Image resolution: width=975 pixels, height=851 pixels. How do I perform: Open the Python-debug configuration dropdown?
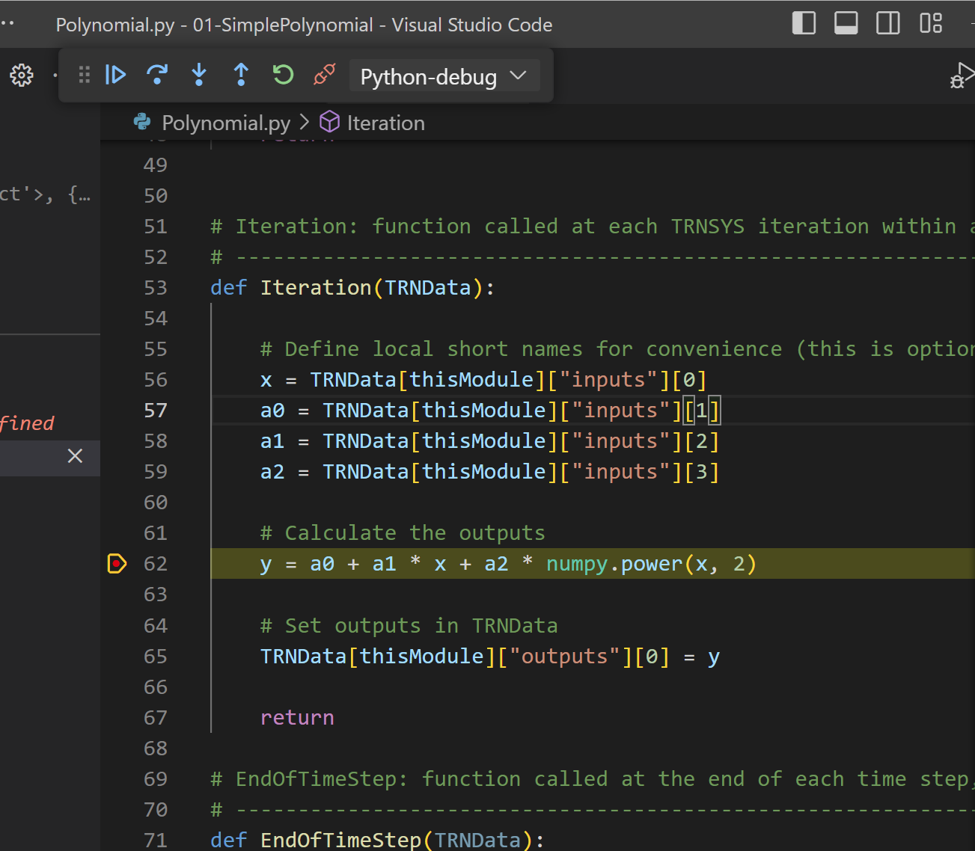(444, 76)
